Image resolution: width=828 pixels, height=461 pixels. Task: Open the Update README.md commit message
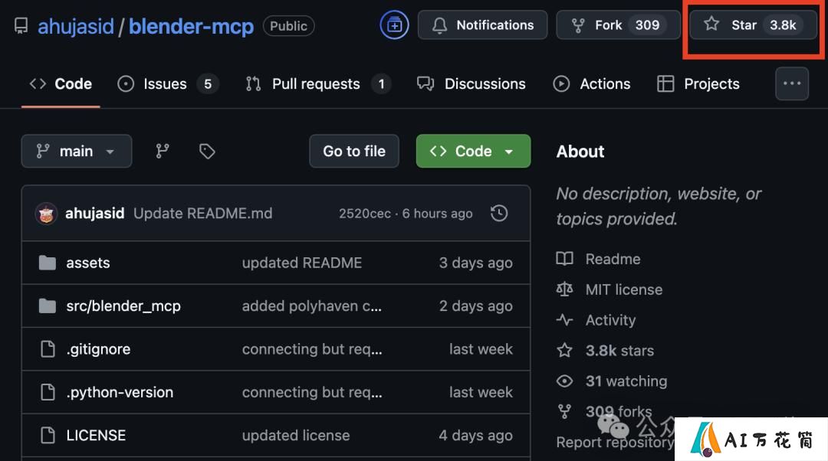click(x=202, y=213)
